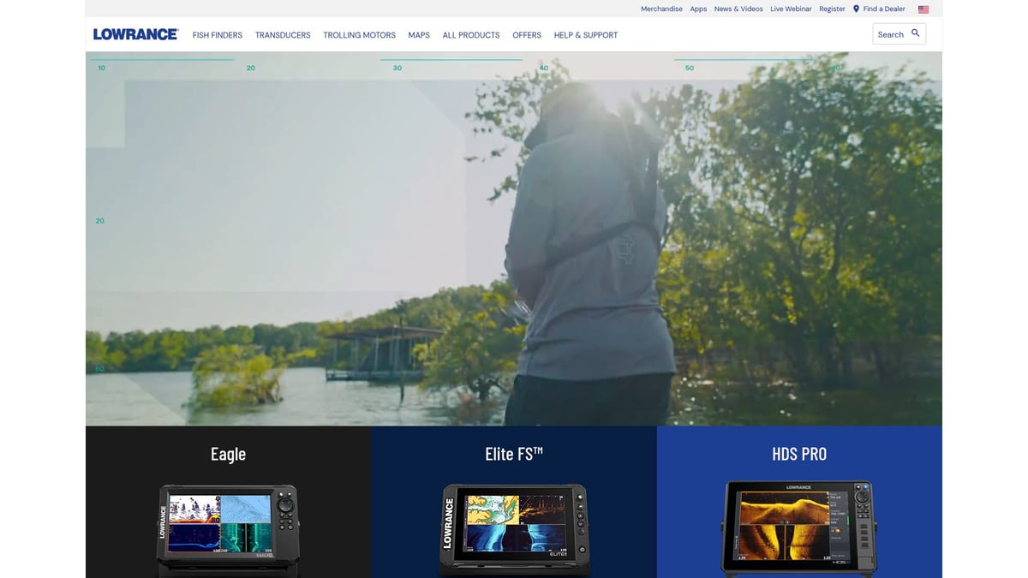Viewport: 1028px width, 578px height.
Task: Click the News & Videos link
Action: point(738,9)
